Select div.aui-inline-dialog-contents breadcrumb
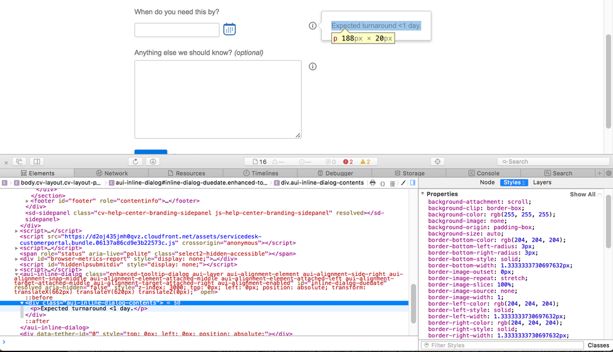 click(x=319, y=183)
